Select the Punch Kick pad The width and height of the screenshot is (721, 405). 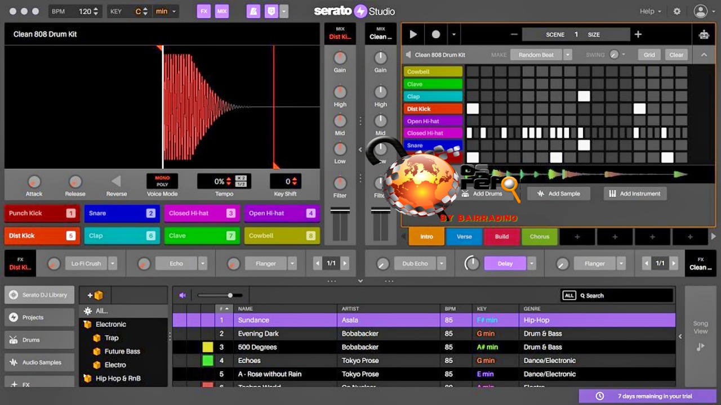point(42,213)
